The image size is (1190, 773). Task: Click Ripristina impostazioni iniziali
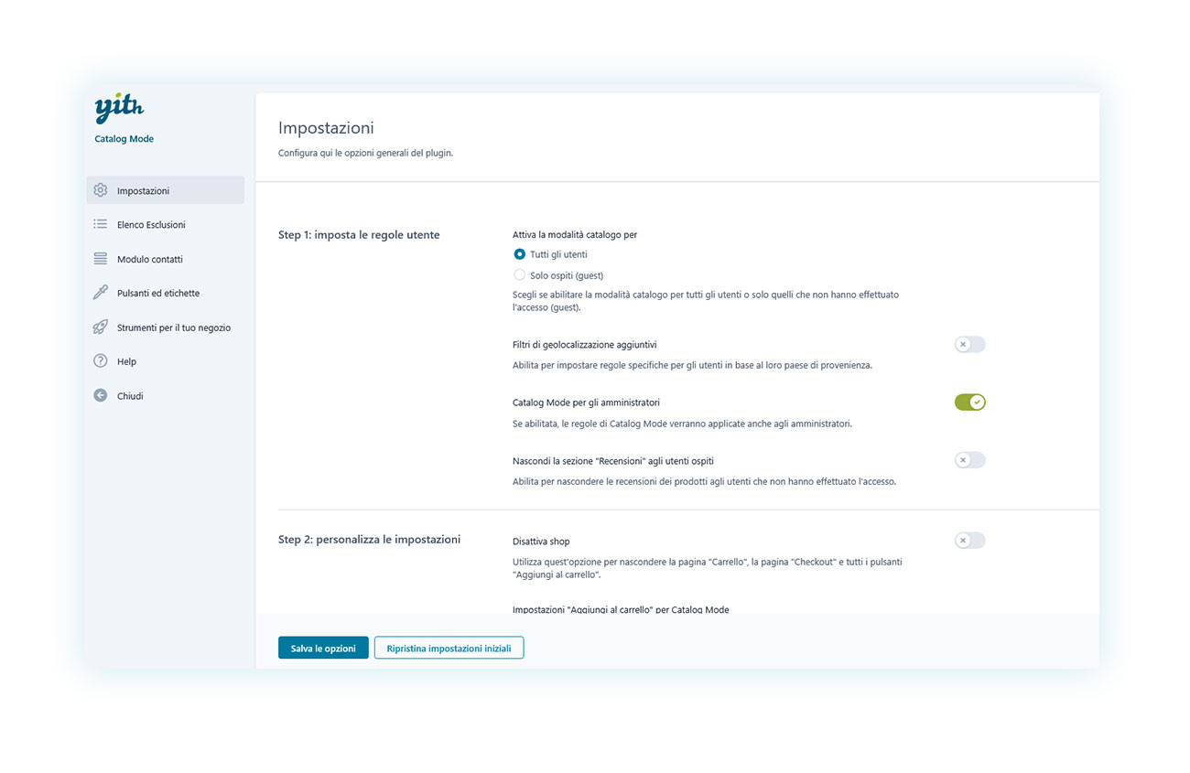[449, 647]
